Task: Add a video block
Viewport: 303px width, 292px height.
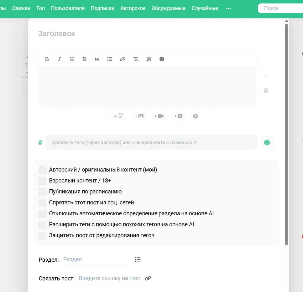Action: (x=159, y=116)
